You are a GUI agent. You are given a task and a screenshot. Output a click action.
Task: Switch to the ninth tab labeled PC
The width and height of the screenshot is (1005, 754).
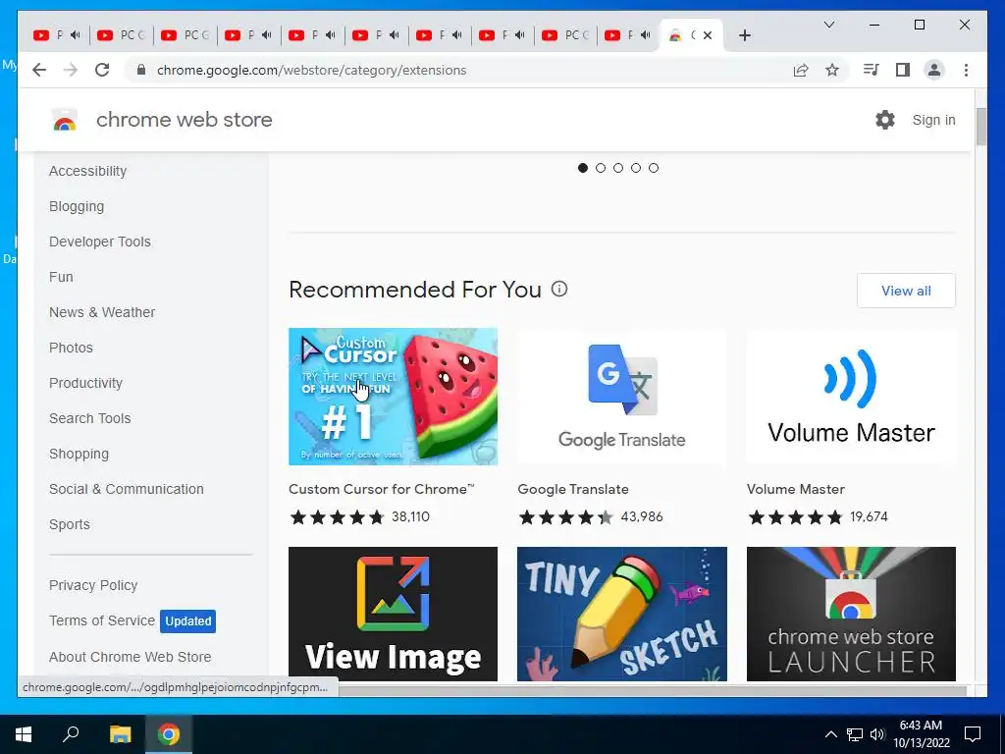[565, 35]
